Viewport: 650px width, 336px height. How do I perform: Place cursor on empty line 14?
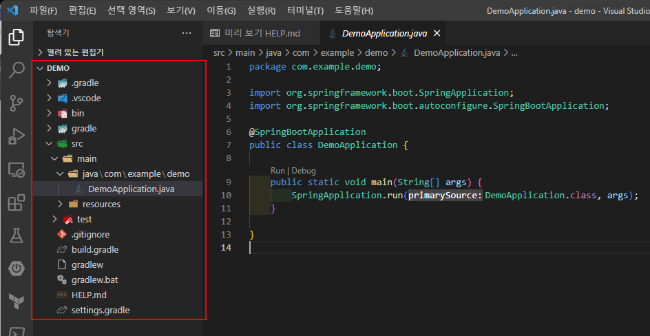pyautogui.click(x=450, y=248)
